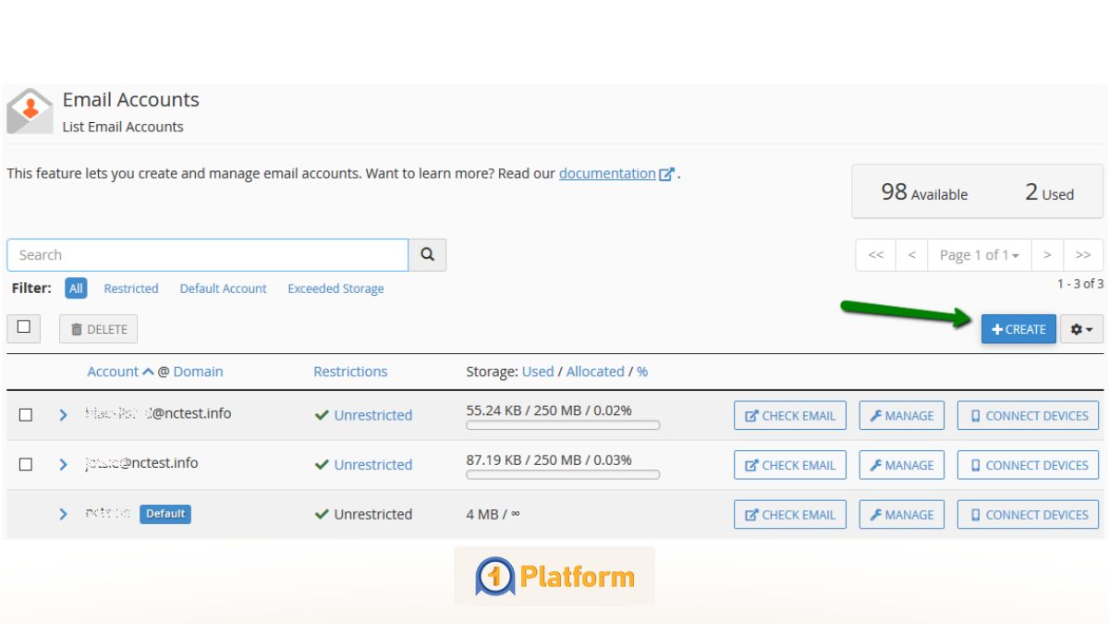Open the Page 1 of 1 dropdown
Image resolution: width=1109 pixels, height=624 pixels.
[980, 254]
